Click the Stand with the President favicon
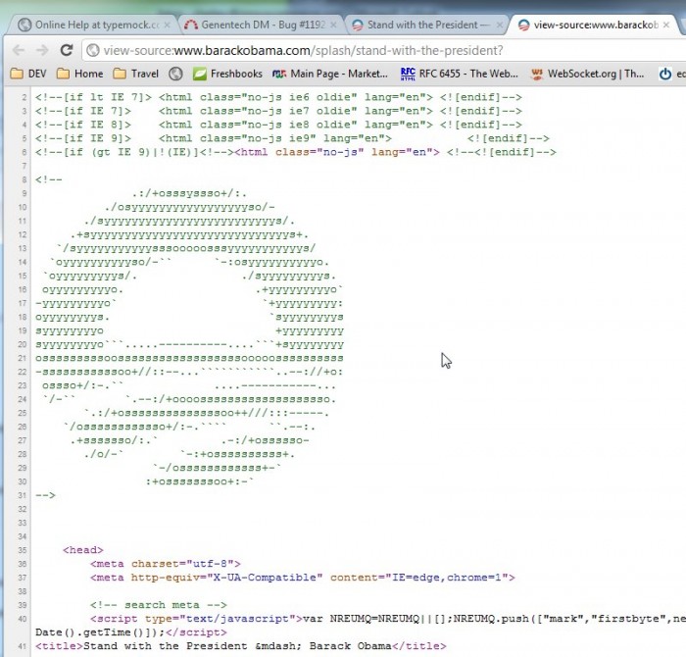The width and height of the screenshot is (686, 657). 358,25
